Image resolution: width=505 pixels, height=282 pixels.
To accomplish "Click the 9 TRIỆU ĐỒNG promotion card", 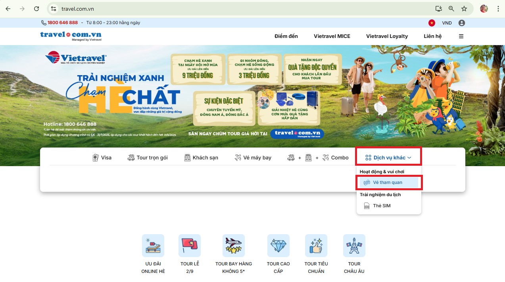I will pos(198,69).
